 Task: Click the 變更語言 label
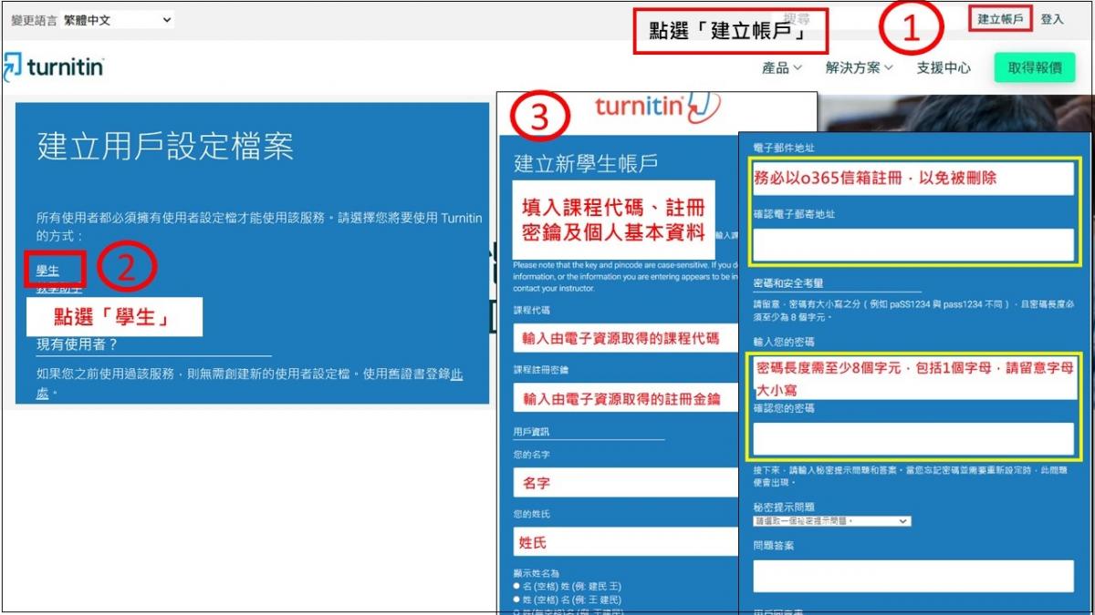[34, 19]
